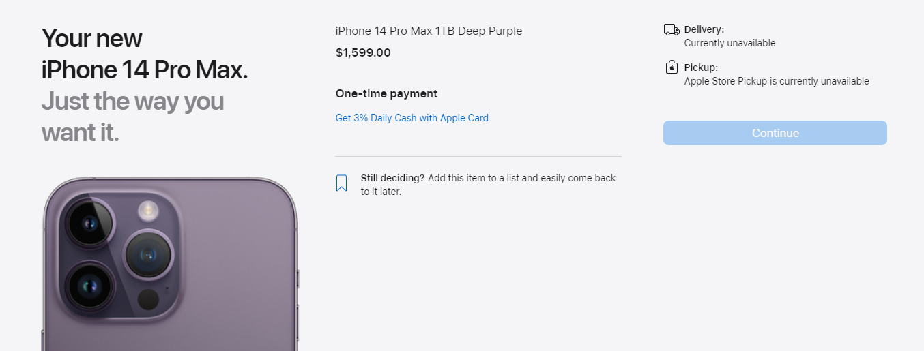924x351 pixels.
Task: Click the "Your new iPhone 14 Pro Max." heading
Action: (x=145, y=55)
